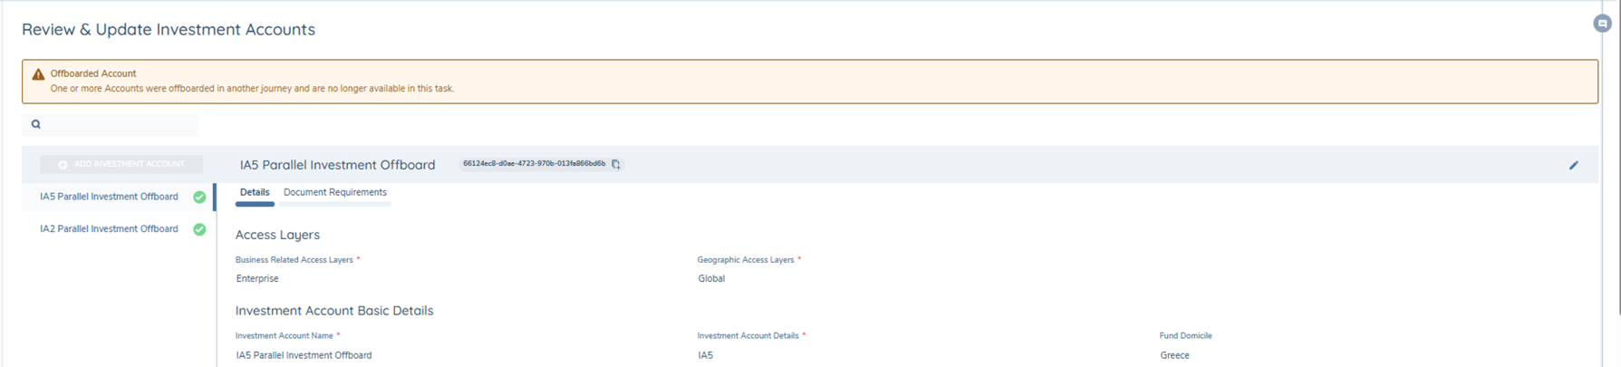The height and width of the screenshot is (367, 1621).
Task: Click the pencil edit icon
Action: 1574,165
